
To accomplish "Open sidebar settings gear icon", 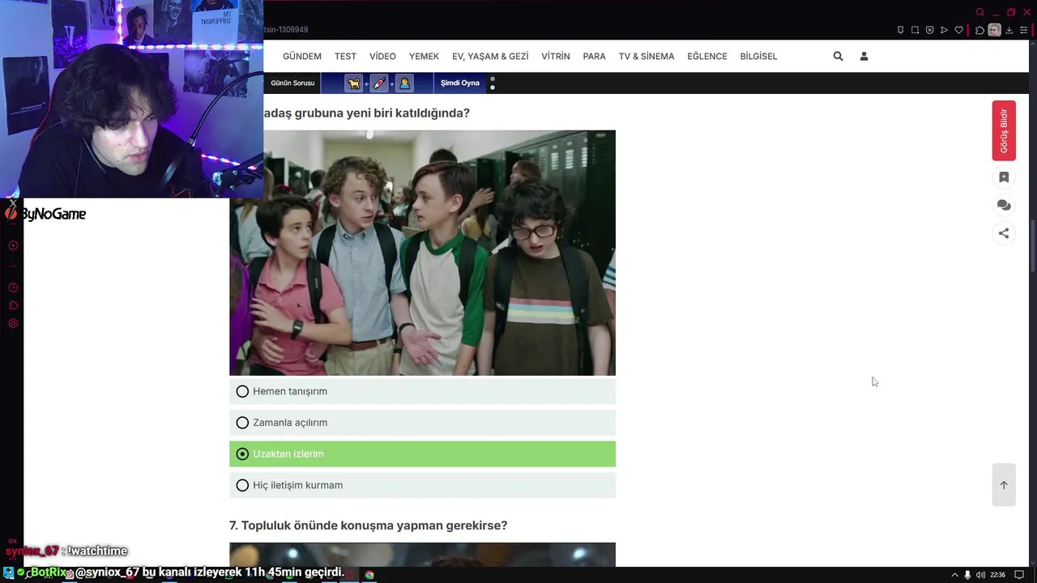I will (x=13, y=323).
